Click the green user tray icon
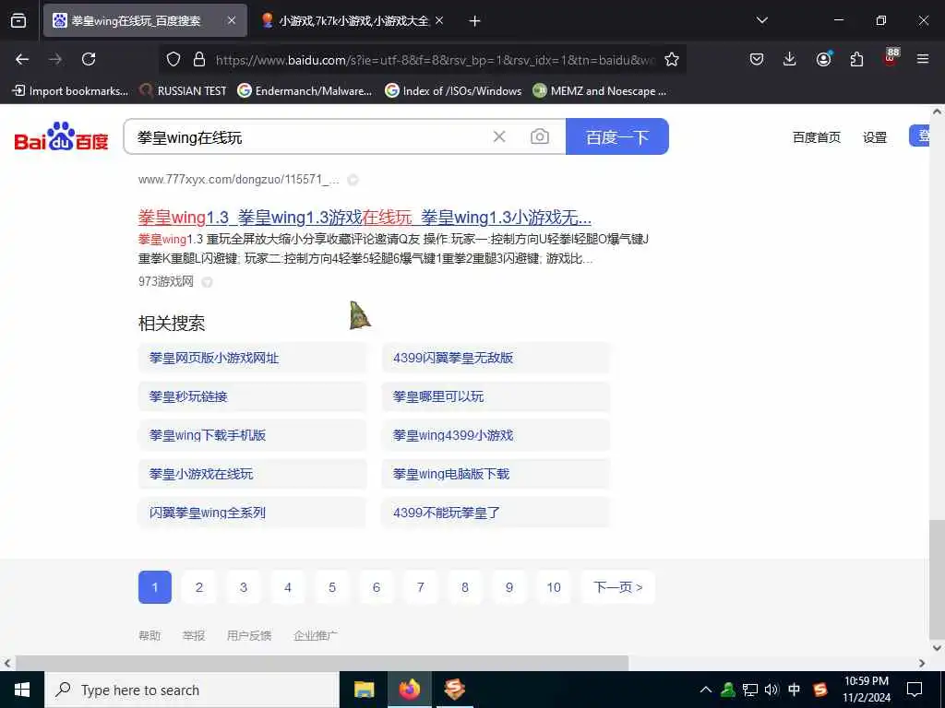The width and height of the screenshot is (945, 708). pyautogui.click(x=727, y=690)
